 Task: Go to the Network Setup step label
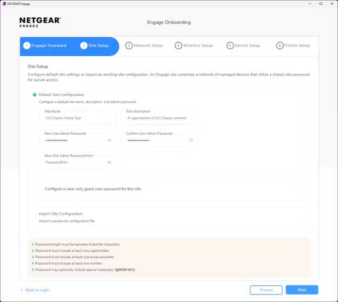point(148,45)
